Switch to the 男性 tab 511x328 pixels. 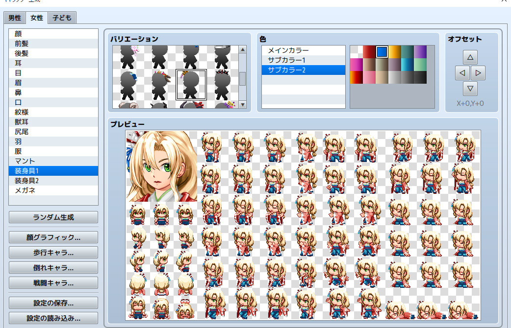[x=14, y=17]
